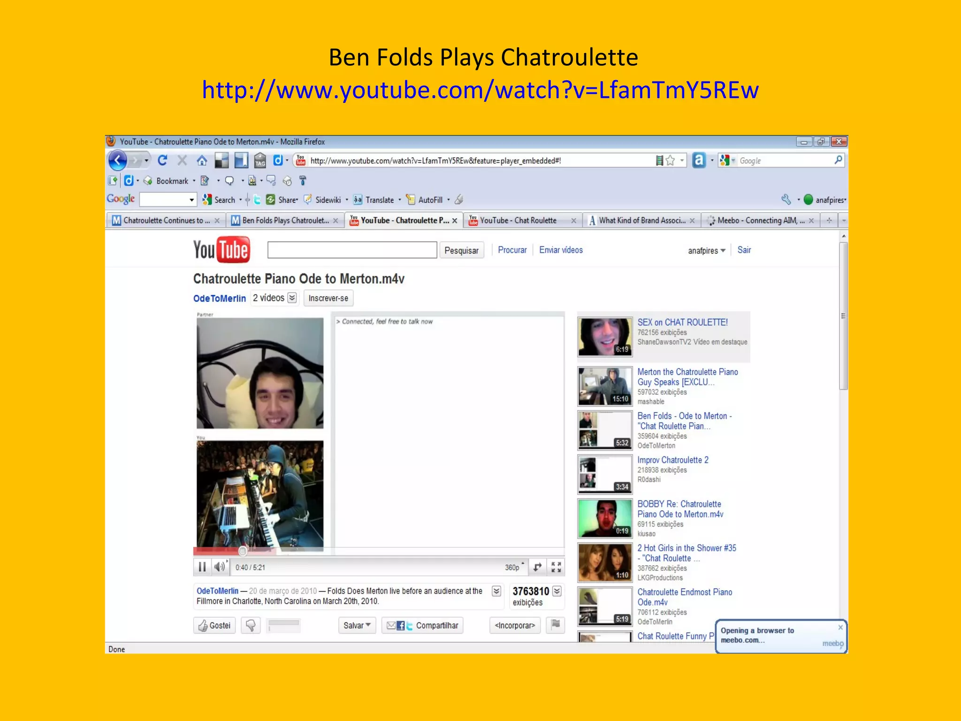The image size is (961, 721).
Task: Open BOBBY Re: Chatroulette video thumbnail
Action: pyautogui.click(x=605, y=518)
